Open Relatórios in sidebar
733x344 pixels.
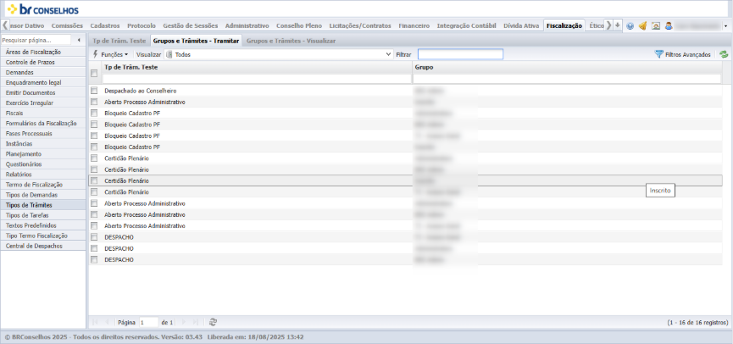click(x=43, y=175)
